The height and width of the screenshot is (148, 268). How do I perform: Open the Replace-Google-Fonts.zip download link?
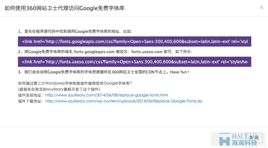click(124, 101)
